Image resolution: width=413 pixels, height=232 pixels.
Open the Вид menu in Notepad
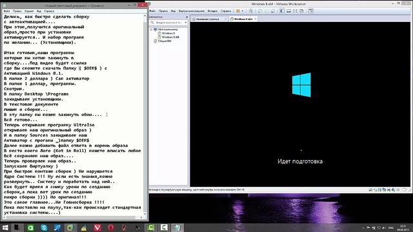(39, 11)
